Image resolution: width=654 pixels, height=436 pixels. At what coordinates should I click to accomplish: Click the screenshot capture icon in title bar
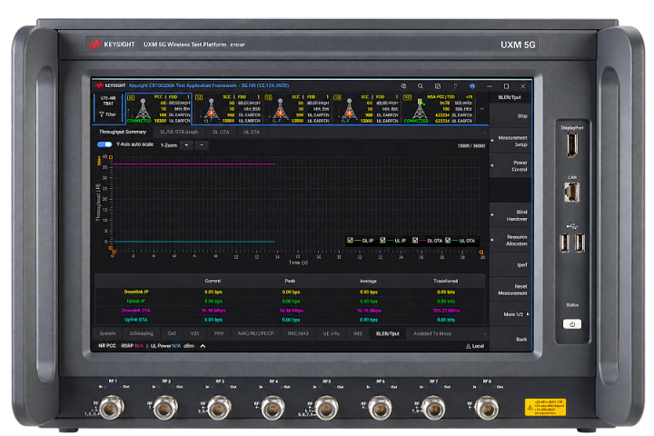(403, 86)
